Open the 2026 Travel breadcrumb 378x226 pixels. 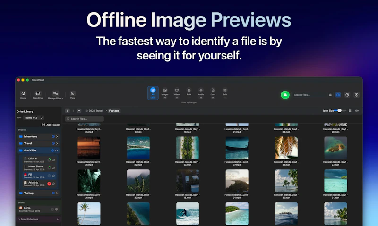(94, 111)
